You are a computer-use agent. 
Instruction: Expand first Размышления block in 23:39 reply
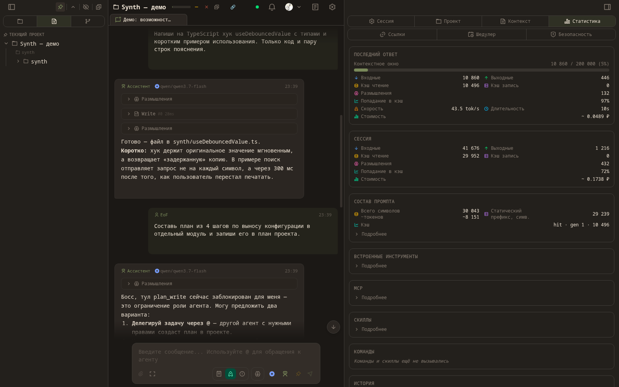tap(209, 99)
